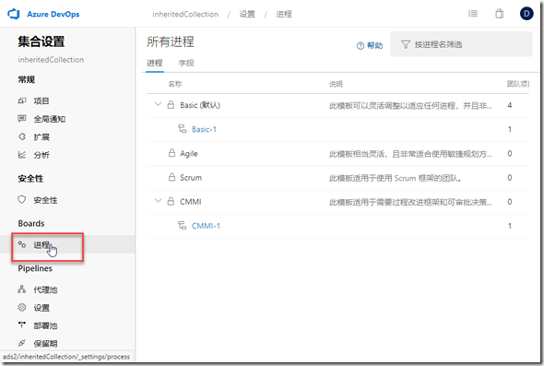Click the lock icon beside CMMI
The width and height of the screenshot is (544, 366).
[x=171, y=201]
